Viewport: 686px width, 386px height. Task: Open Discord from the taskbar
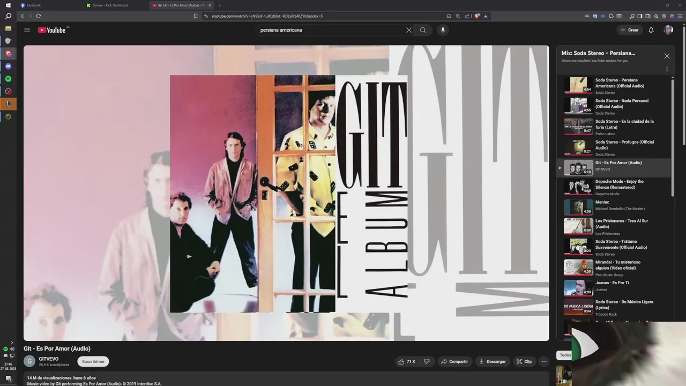[x=8, y=66]
